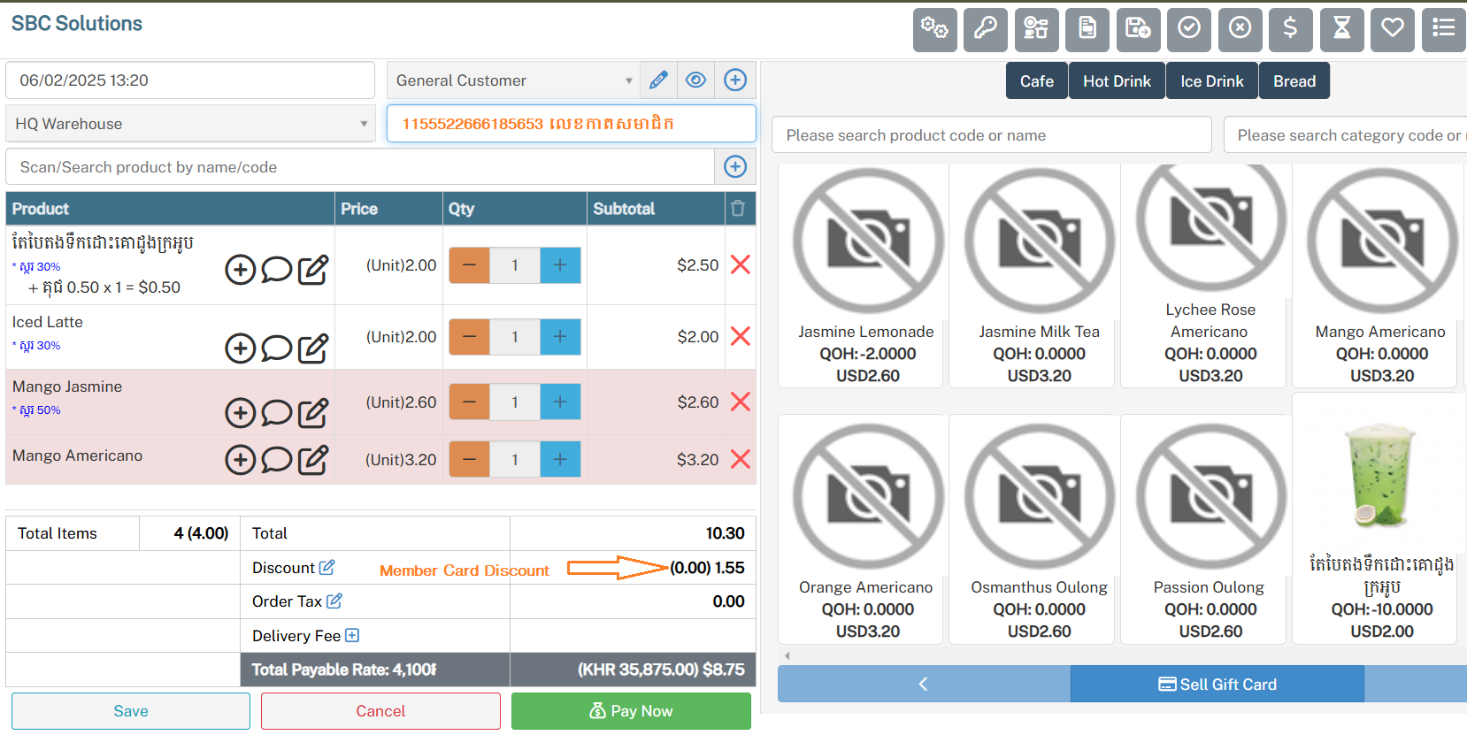The width and height of the screenshot is (1467, 735).
Task: Click left arrow of product grid scrollbar
Action: pyautogui.click(x=787, y=655)
